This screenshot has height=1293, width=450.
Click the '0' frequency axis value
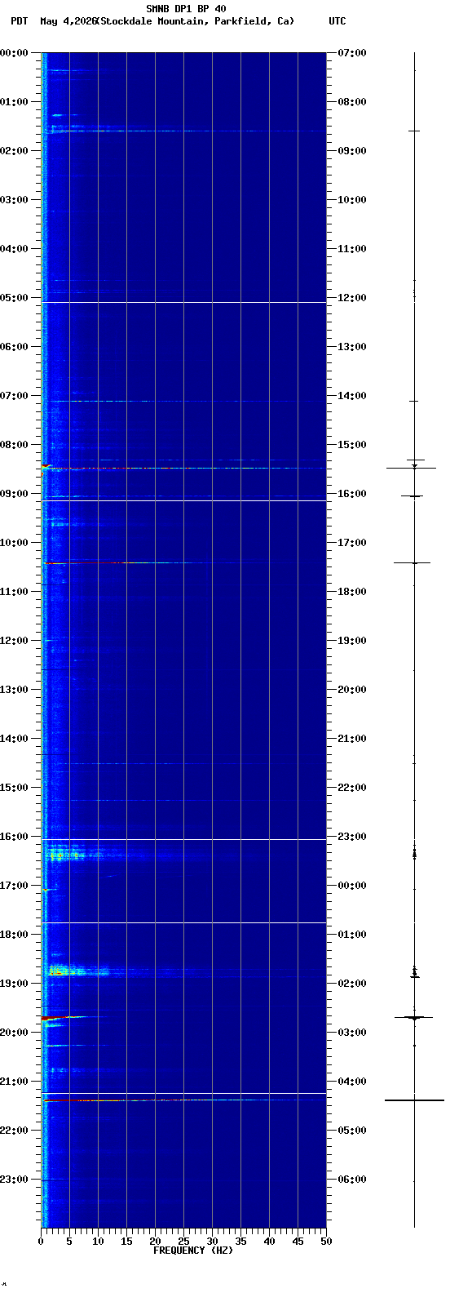[41, 1242]
